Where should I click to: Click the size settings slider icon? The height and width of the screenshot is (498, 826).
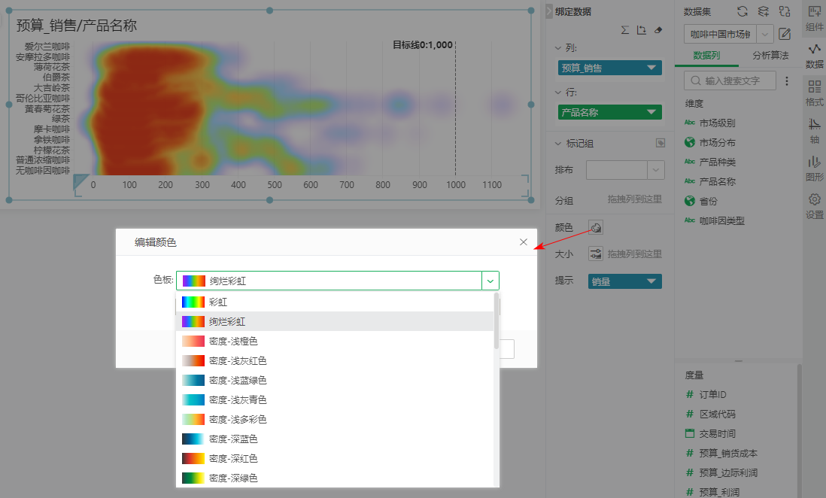pyautogui.click(x=596, y=254)
